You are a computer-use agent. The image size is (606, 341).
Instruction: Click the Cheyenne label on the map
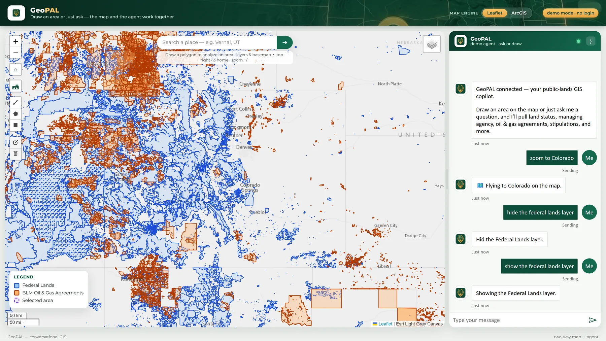pyautogui.click(x=250, y=84)
